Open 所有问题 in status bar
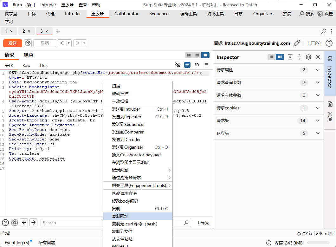 pos(47,243)
